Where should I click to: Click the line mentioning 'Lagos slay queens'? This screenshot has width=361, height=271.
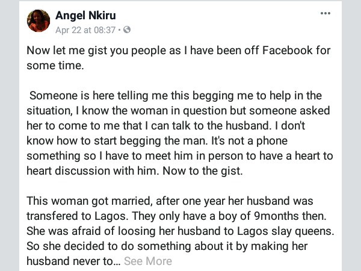point(180,231)
